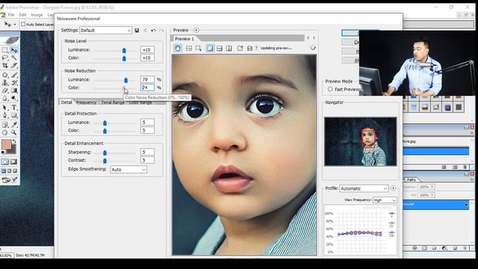Image resolution: width=478 pixels, height=269 pixels.
Task: Click the Preview options arrow button
Action: click(x=196, y=30)
